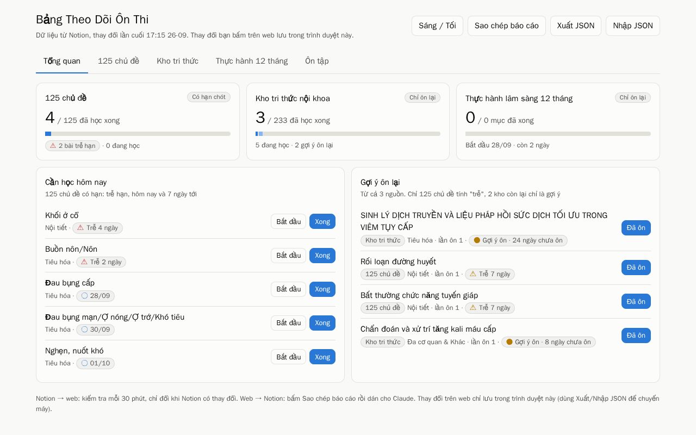Begin Đau bụng cấp with Bắt đầu
The height and width of the screenshot is (435, 696).
click(x=288, y=289)
